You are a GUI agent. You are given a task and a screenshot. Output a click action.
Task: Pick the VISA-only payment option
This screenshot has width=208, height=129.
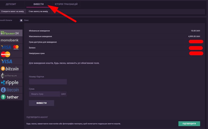pos(11,61)
